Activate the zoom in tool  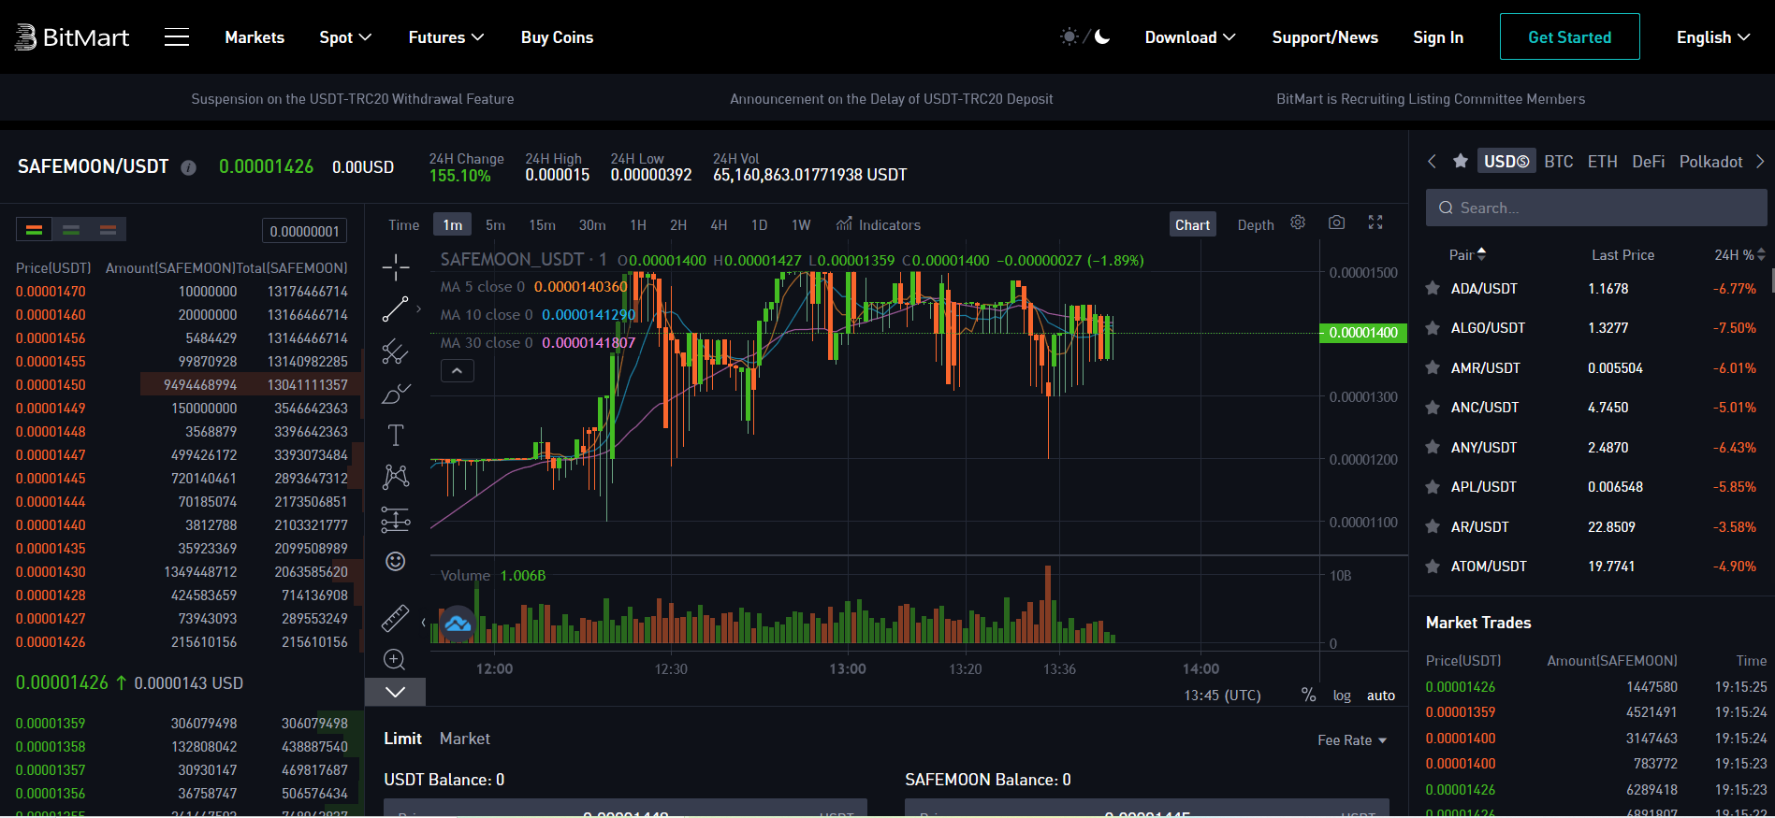point(395,659)
